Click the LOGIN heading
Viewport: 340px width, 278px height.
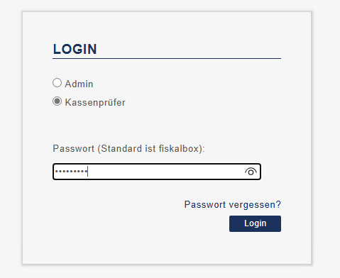[75, 49]
